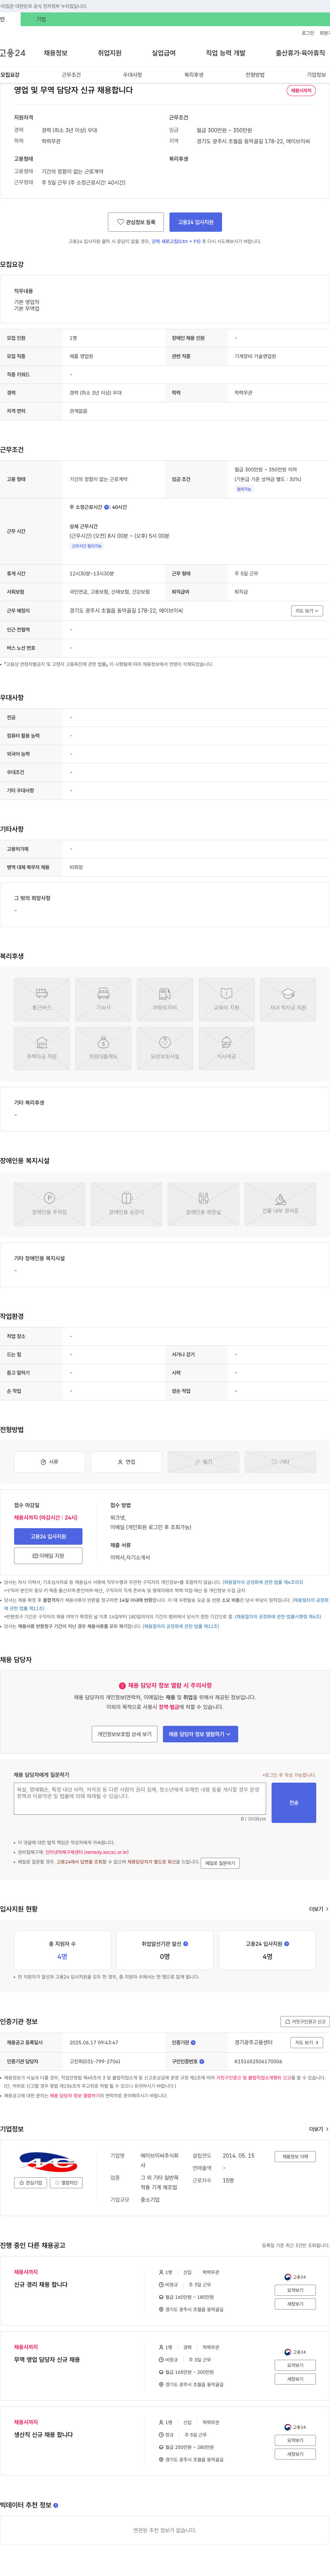
Task: Open the 직업 능력 개발 menu
Action: coord(225,53)
